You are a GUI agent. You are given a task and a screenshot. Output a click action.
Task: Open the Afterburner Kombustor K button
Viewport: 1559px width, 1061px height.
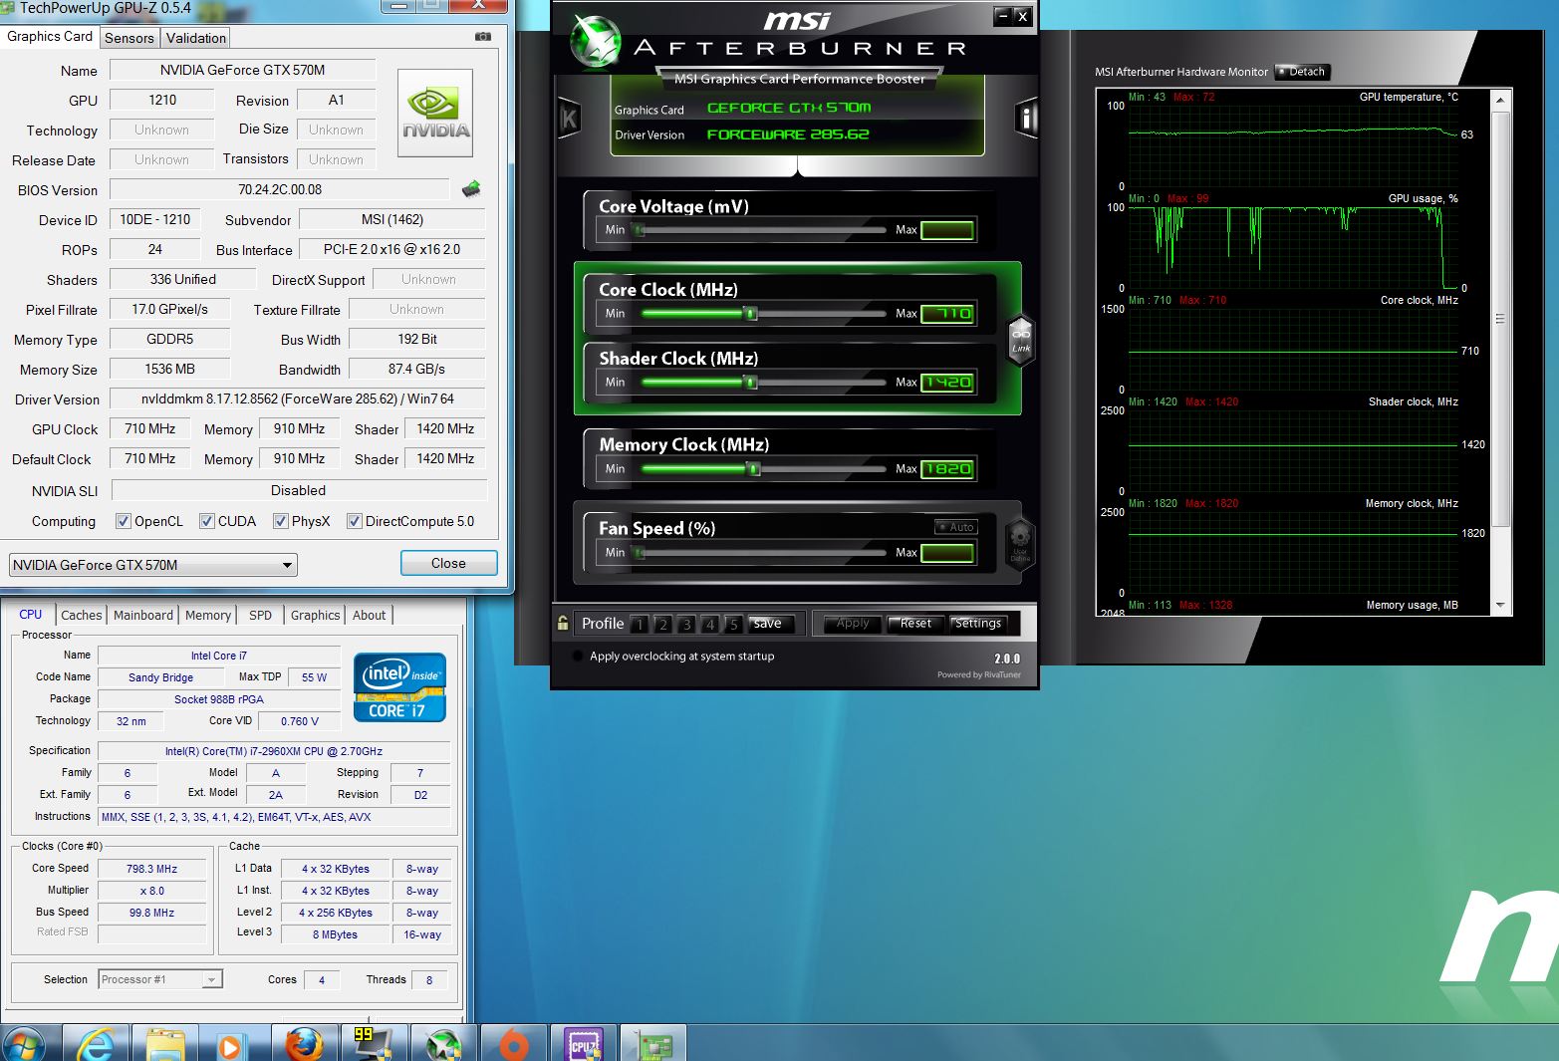click(x=569, y=120)
